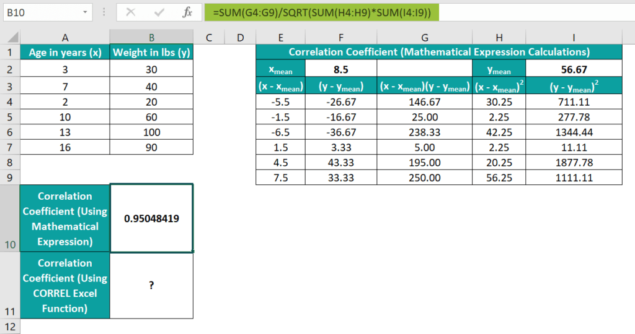Select column F header
This screenshot has height=334, width=635.
[x=340, y=38]
